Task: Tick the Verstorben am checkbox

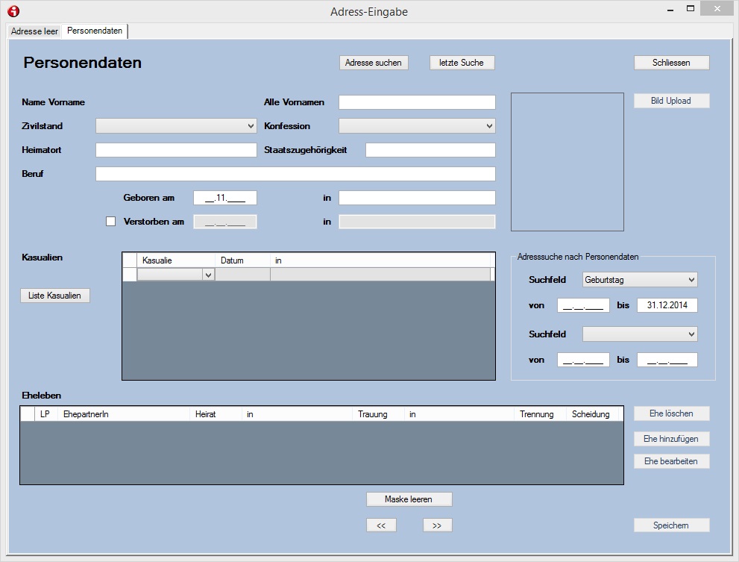Action: pos(111,222)
